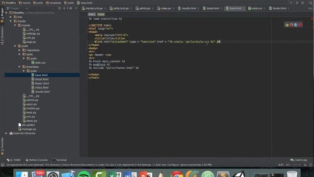Click the Debug icon in top toolbar
This screenshot has height=177, width=314.
click(x=303, y=3)
